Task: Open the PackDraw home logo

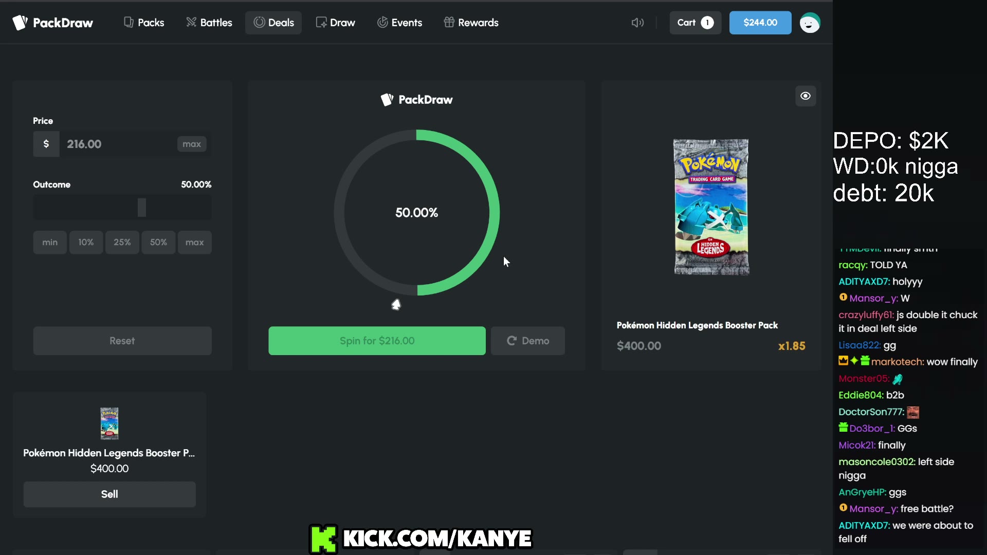Action: tap(53, 23)
